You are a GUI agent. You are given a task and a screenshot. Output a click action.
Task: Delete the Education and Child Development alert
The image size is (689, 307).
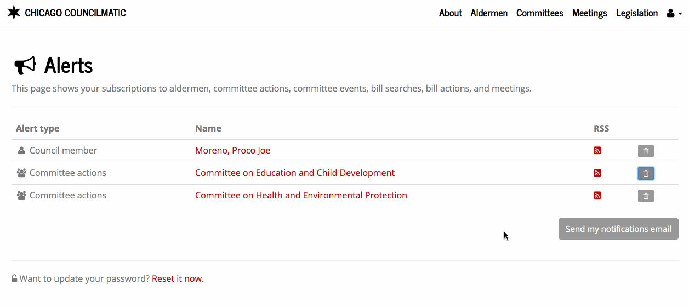646,174
